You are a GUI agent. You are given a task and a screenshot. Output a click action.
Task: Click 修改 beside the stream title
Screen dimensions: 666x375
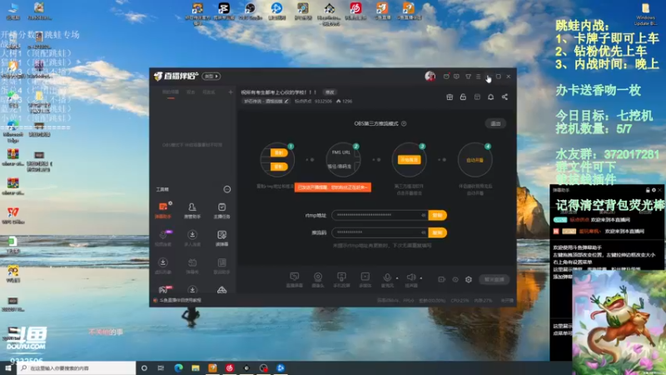point(330,92)
